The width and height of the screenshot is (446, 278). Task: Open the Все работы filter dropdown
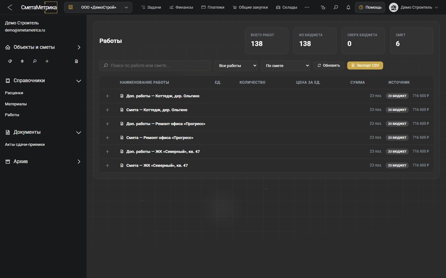point(236,65)
